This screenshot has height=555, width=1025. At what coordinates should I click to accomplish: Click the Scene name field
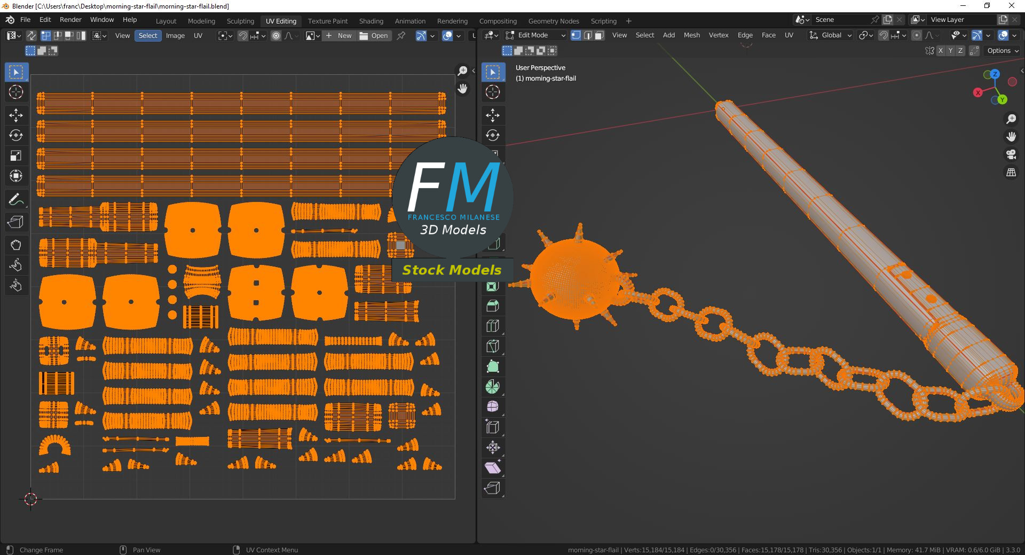click(841, 20)
